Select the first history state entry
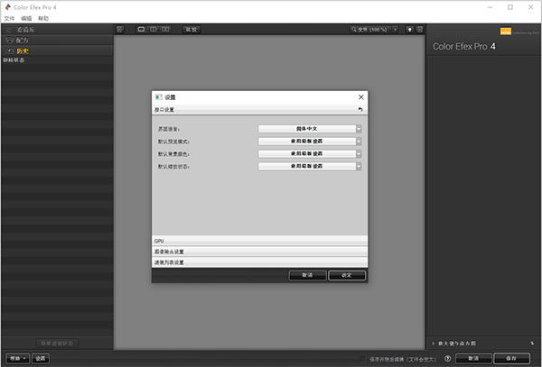 57,60
